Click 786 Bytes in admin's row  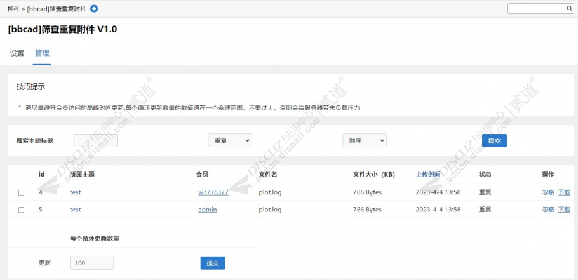tap(367, 210)
